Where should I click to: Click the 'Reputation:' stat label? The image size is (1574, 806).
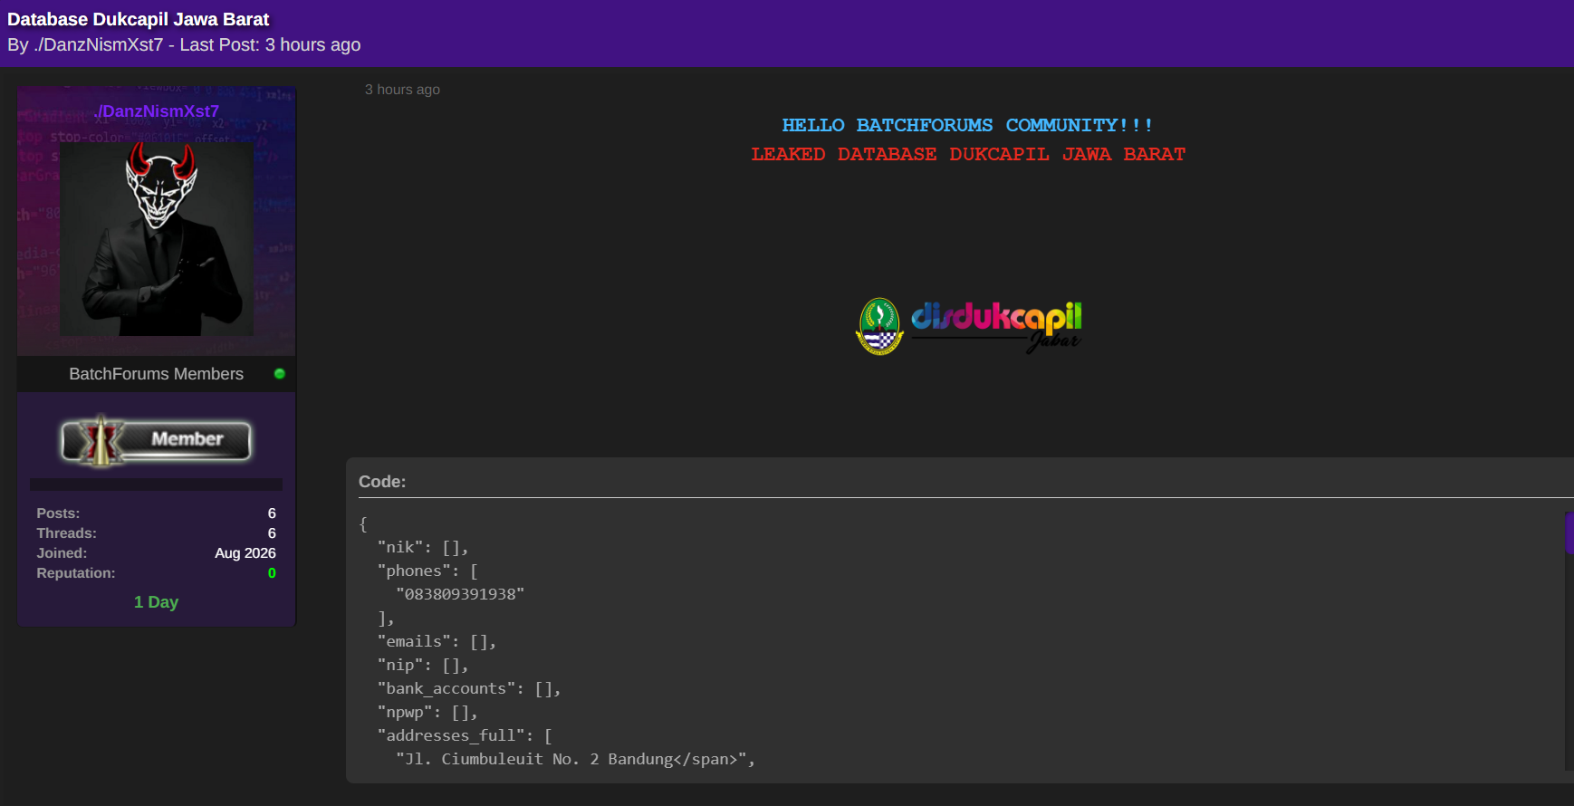(x=76, y=573)
